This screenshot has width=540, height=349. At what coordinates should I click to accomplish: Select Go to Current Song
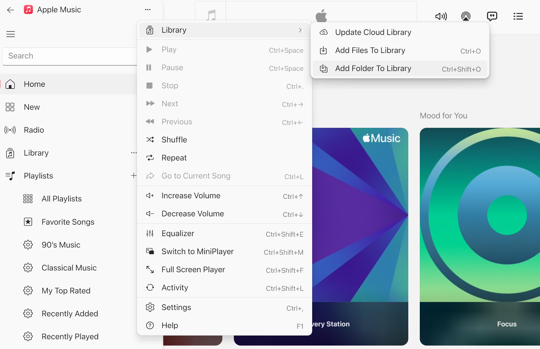tap(224, 176)
